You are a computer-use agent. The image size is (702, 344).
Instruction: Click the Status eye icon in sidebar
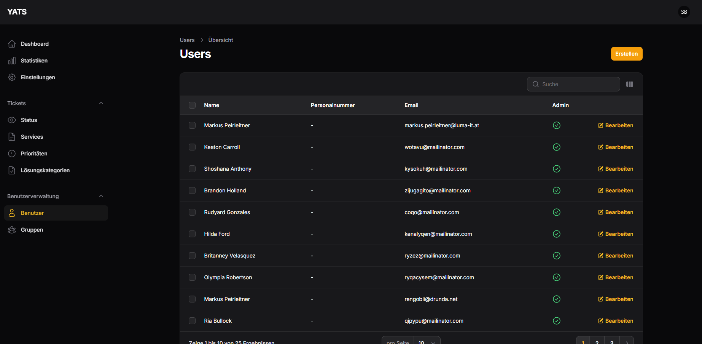pos(12,120)
